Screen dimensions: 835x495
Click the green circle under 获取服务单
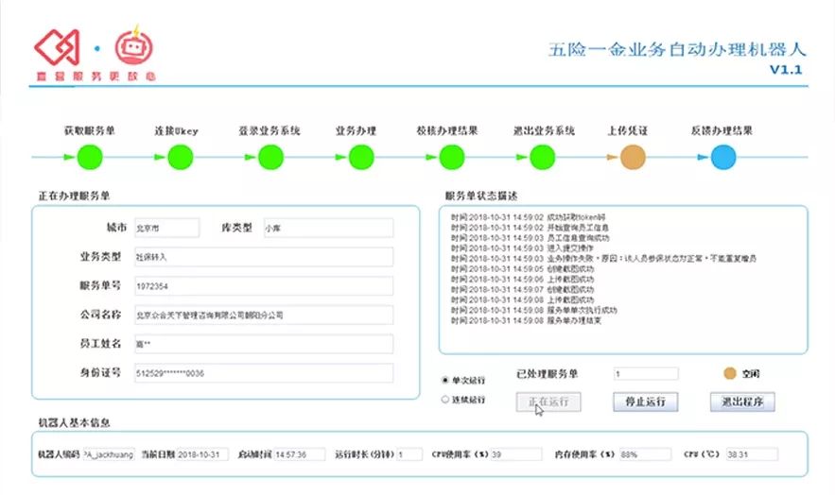90,158
